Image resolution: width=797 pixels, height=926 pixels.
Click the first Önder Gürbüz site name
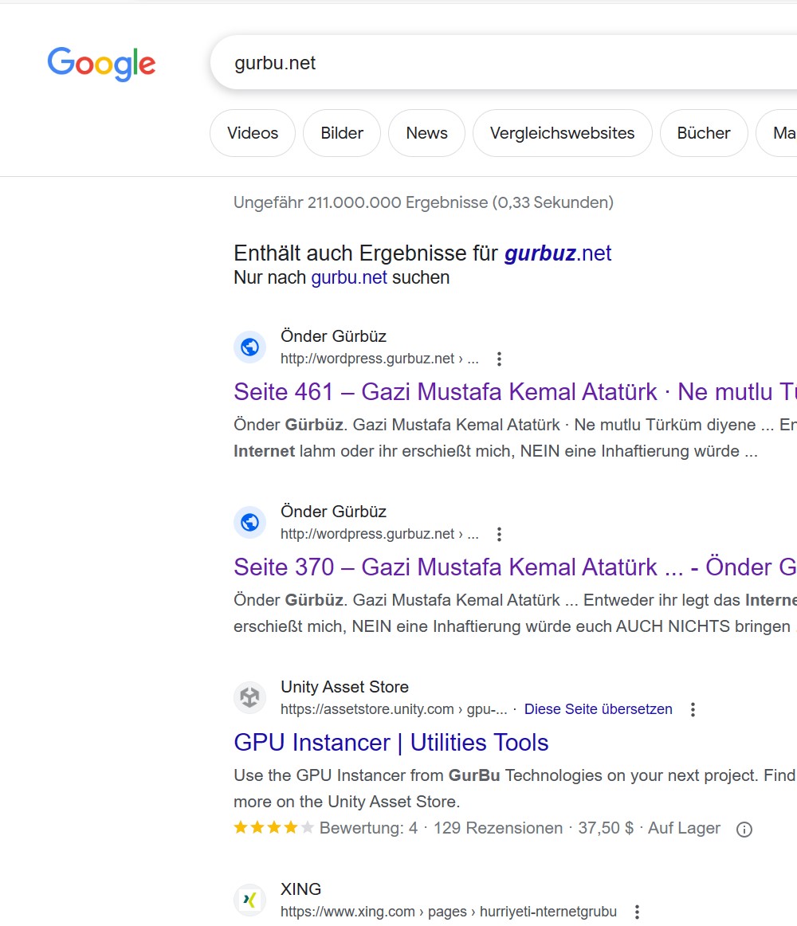point(333,336)
